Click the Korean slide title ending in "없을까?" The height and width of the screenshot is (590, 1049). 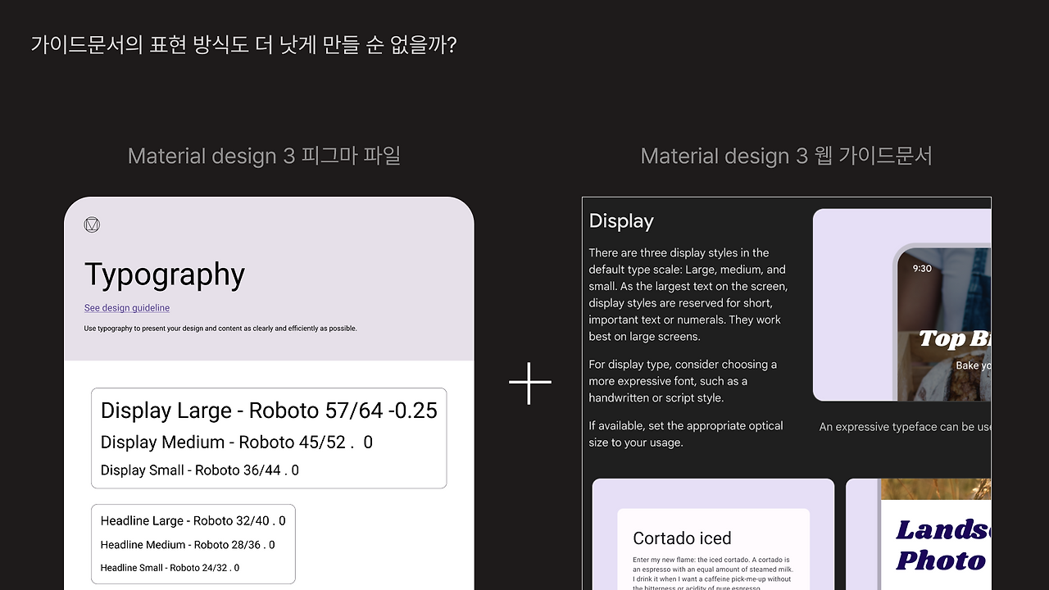pyautogui.click(x=243, y=44)
